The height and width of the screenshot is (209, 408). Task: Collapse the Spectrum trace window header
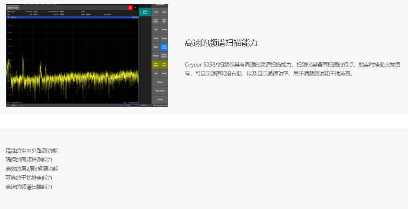[9, 17]
